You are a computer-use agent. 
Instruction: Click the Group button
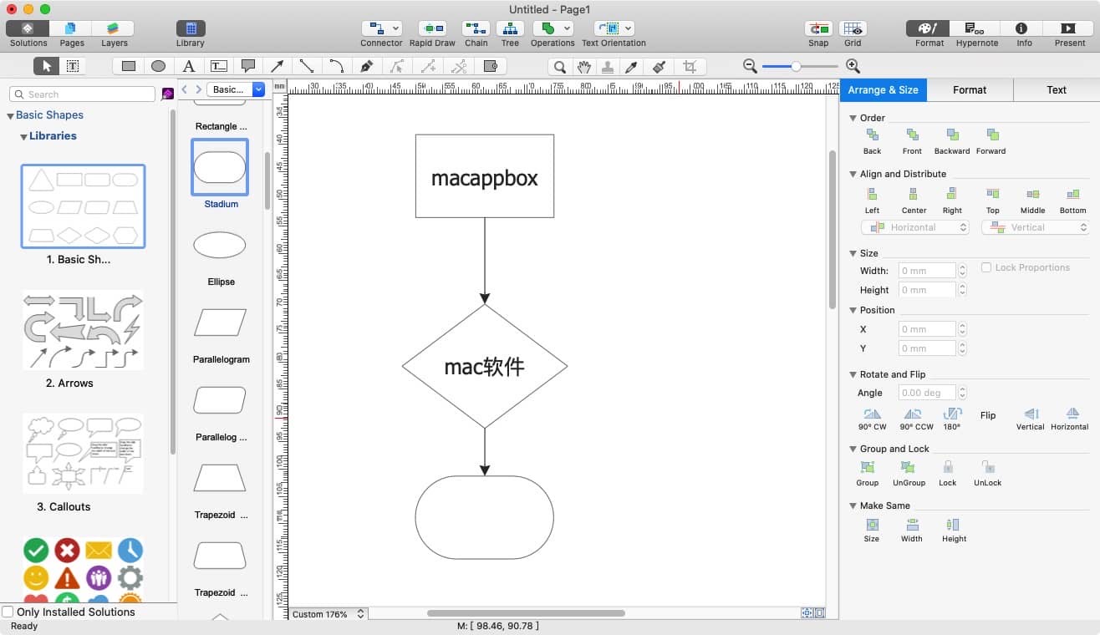point(868,474)
